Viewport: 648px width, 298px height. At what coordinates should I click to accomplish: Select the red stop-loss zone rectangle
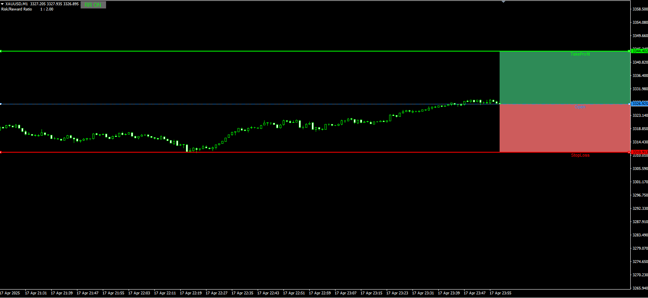tap(565, 128)
